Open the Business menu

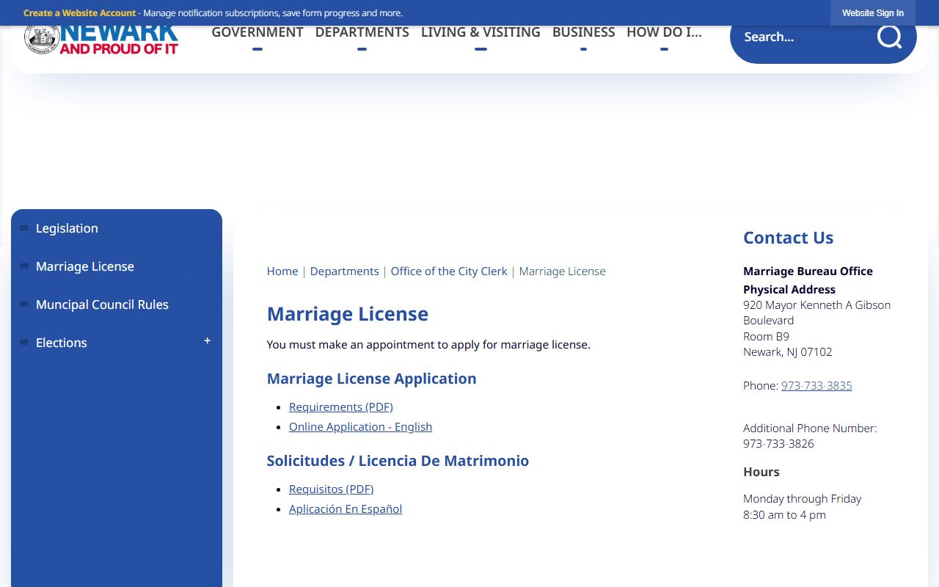[x=584, y=32]
